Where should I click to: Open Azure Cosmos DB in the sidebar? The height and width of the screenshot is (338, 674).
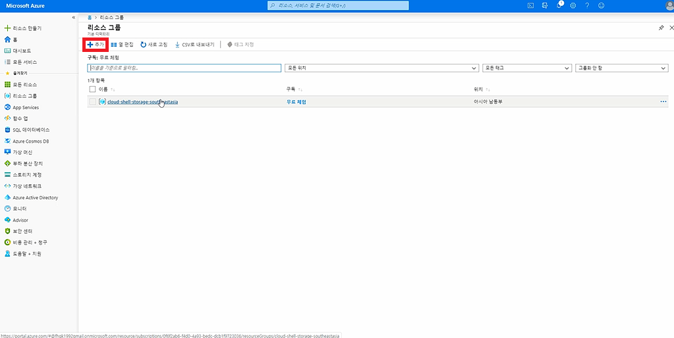(26, 141)
